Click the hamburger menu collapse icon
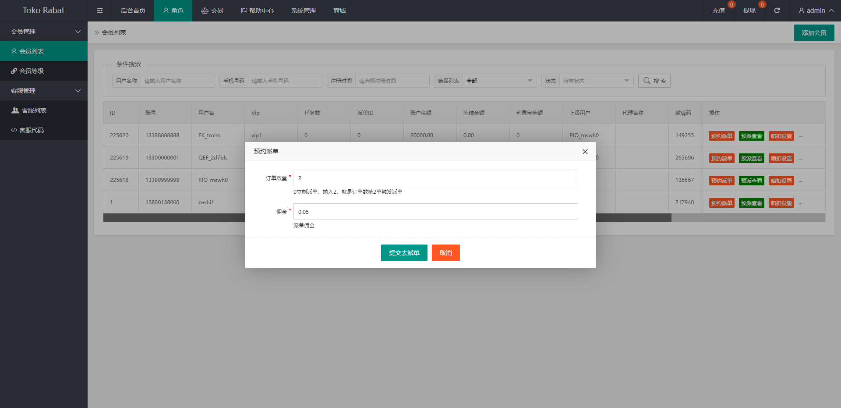Viewport: 841px width, 408px height. click(100, 11)
